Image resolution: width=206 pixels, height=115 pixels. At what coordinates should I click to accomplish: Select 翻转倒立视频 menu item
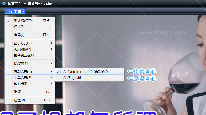(30, 55)
